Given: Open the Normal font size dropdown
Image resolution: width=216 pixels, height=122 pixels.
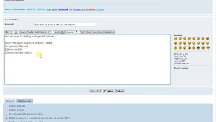Looking at the screenshot, I should pos(72,32).
